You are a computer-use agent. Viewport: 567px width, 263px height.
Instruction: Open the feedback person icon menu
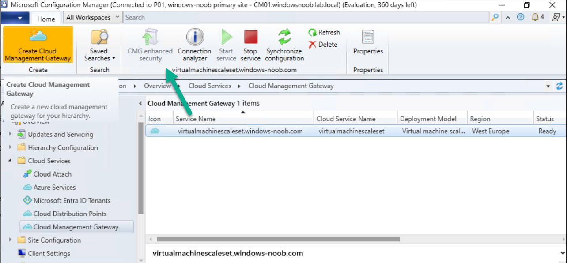tap(558, 18)
